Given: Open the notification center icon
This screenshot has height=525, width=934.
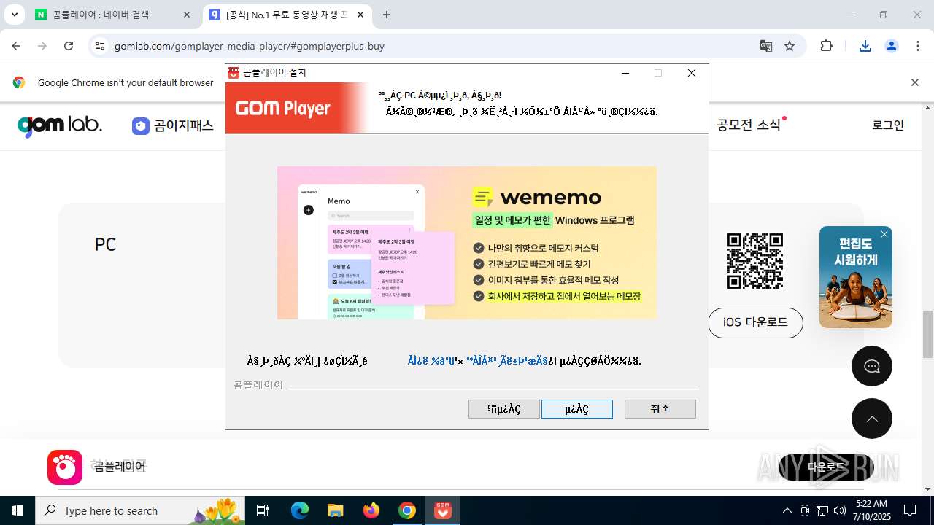Looking at the screenshot, I should [910, 510].
